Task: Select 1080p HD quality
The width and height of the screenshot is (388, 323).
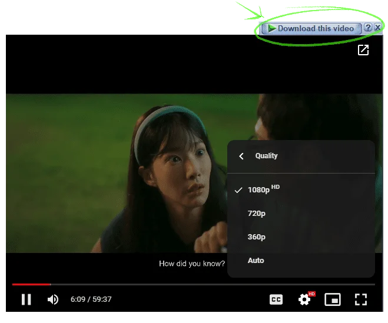Action: click(x=301, y=190)
